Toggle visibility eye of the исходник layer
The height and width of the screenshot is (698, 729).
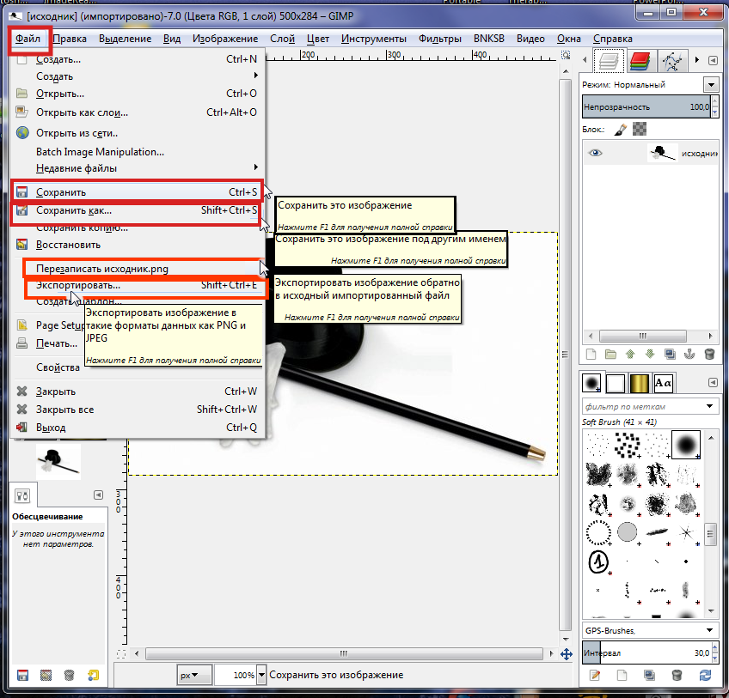[x=596, y=154]
